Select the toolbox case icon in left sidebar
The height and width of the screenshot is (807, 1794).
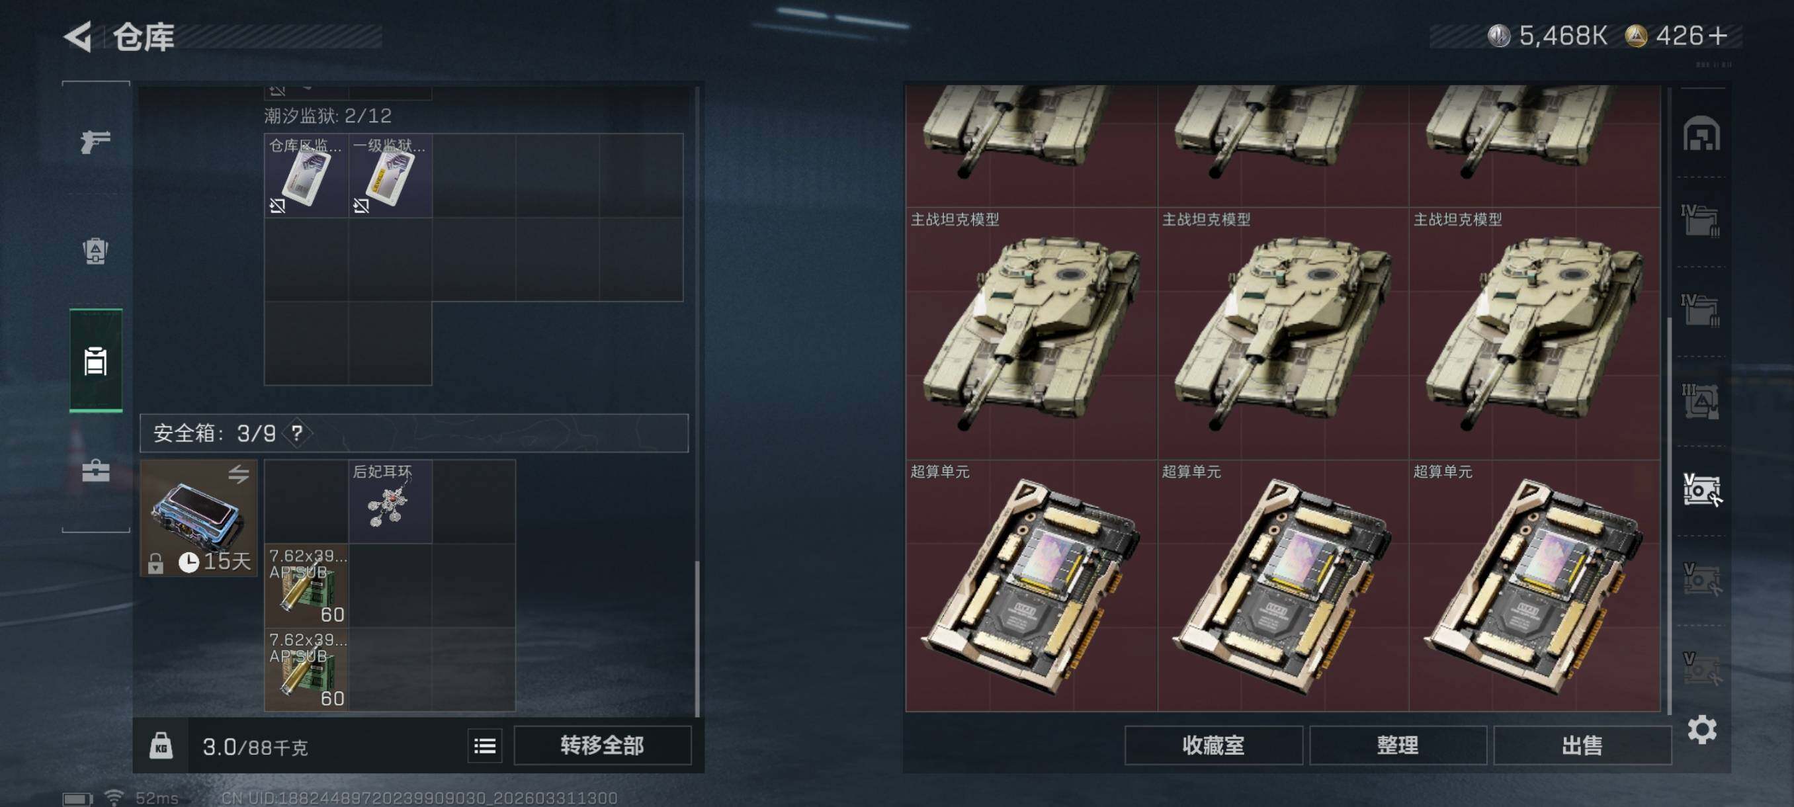point(95,471)
